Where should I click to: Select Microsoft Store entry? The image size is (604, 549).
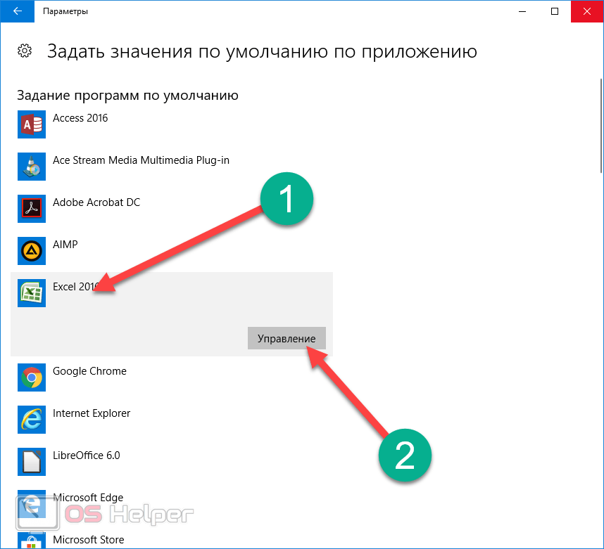(x=172, y=538)
